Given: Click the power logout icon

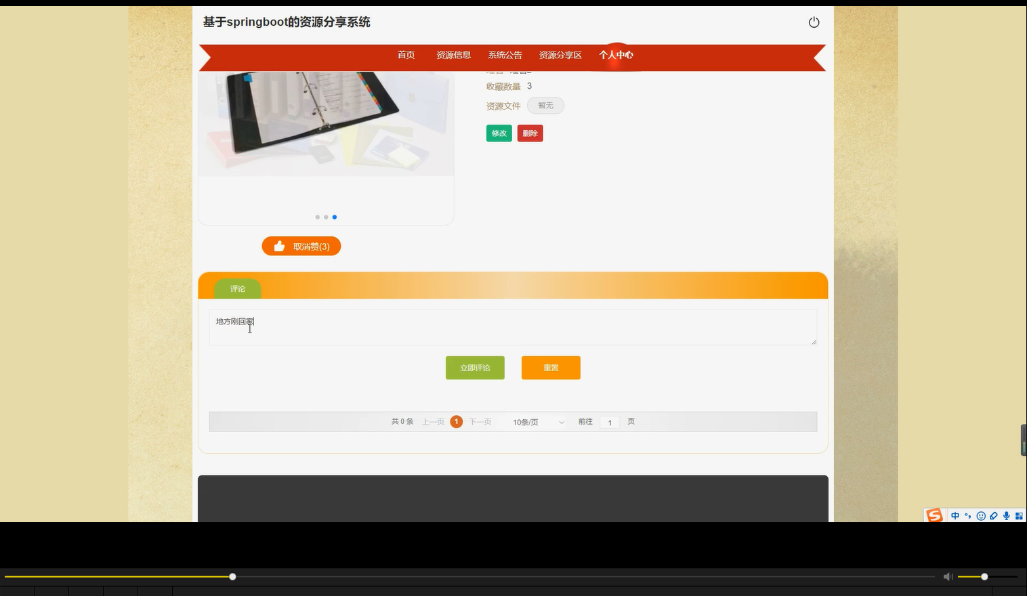Looking at the screenshot, I should (814, 22).
